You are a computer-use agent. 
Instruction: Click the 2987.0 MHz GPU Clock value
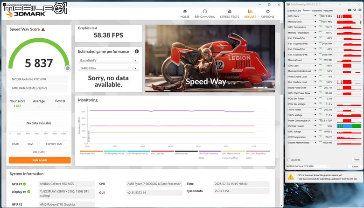[326, 16]
